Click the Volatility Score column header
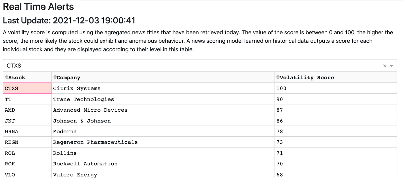Image resolution: width=403 pixels, height=179 pixels. click(335, 77)
